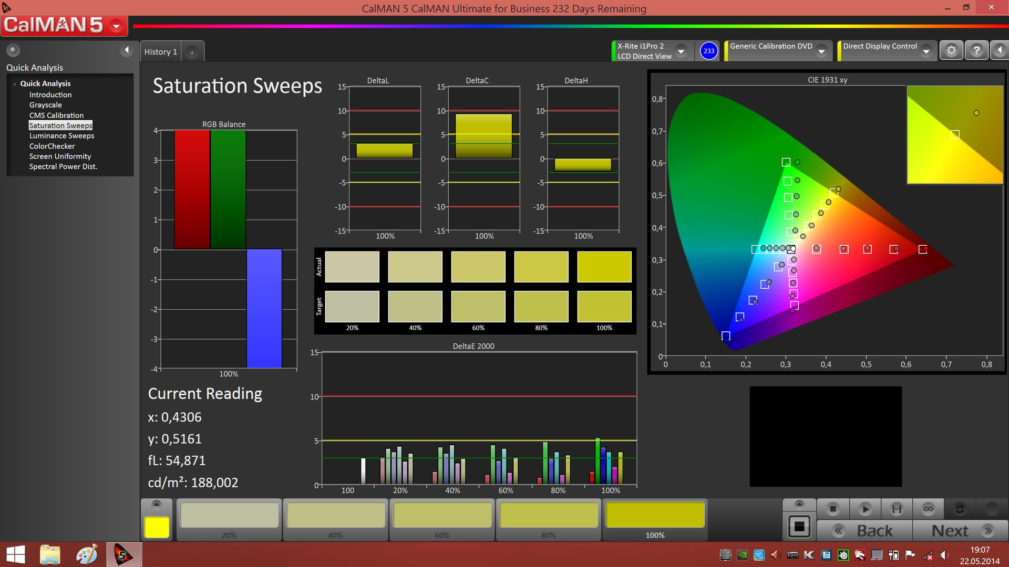Click the blue 233 meter timer icon
The height and width of the screenshot is (567, 1009).
[709, 51]
